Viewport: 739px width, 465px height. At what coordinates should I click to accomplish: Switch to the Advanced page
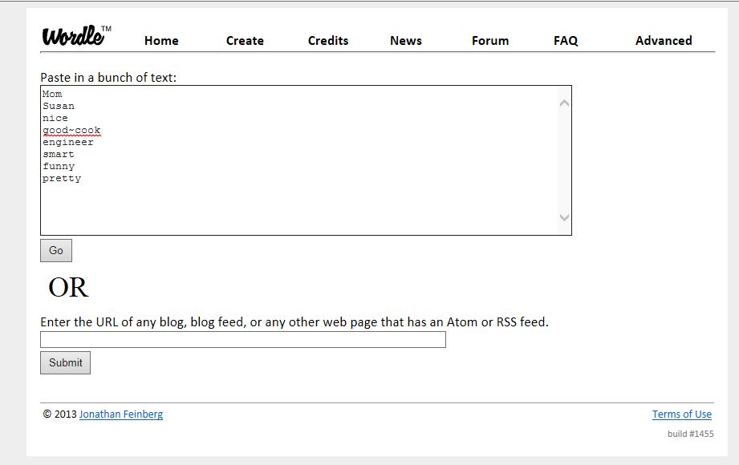[663, 41]
